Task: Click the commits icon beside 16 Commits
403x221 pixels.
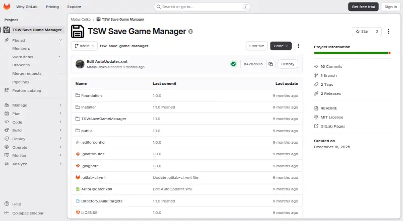Action: click(316, 66)
